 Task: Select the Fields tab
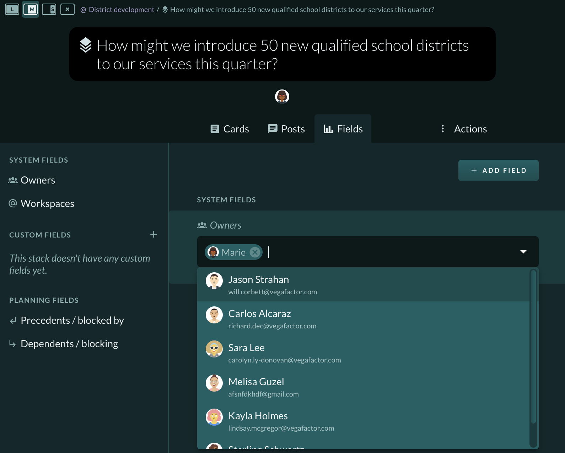pos(343,129)
